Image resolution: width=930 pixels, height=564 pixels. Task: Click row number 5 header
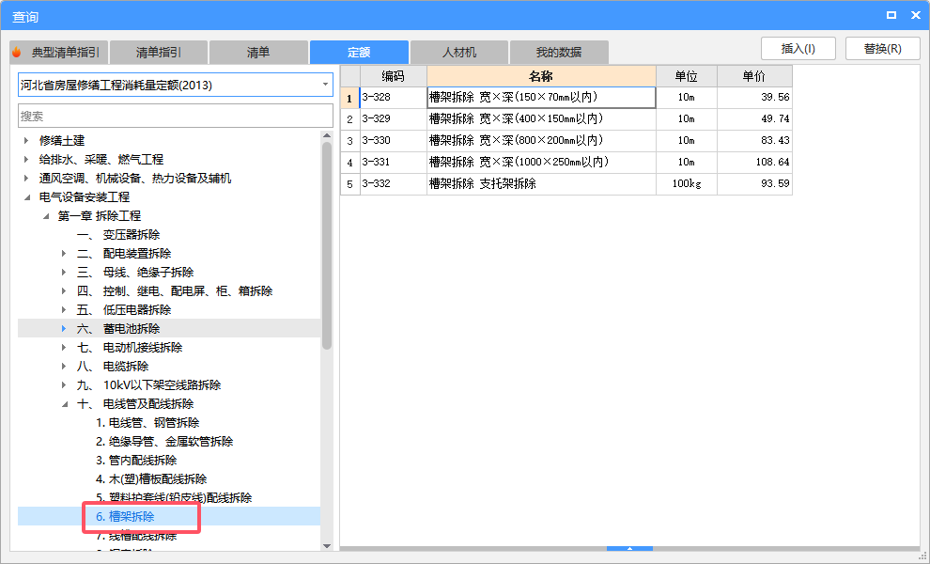click(x=350, y=184)
